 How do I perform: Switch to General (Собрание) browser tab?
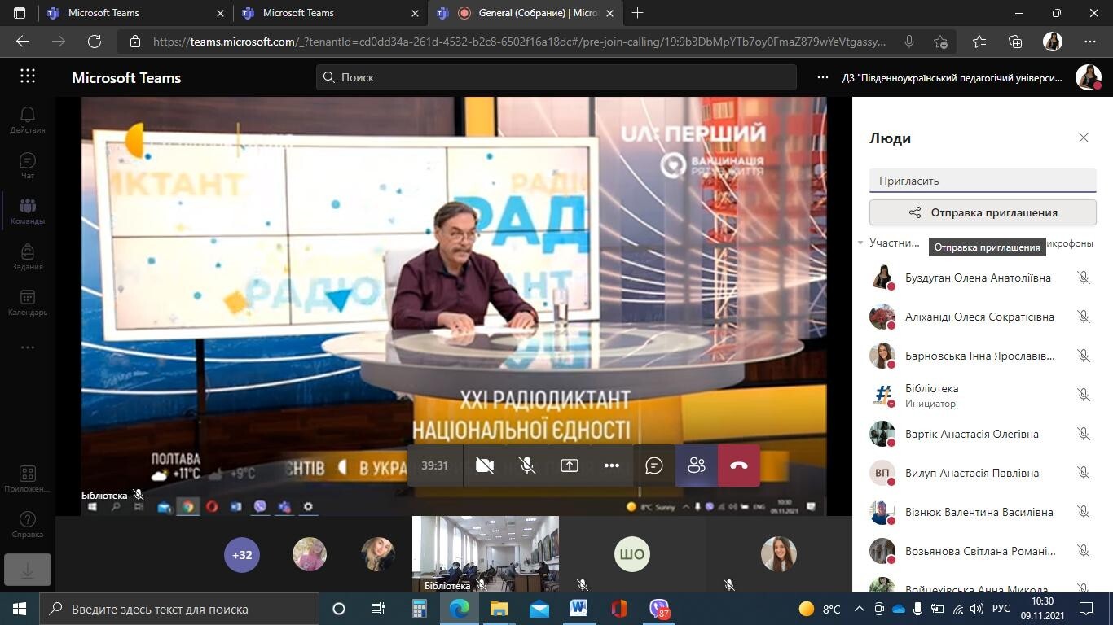527,13
